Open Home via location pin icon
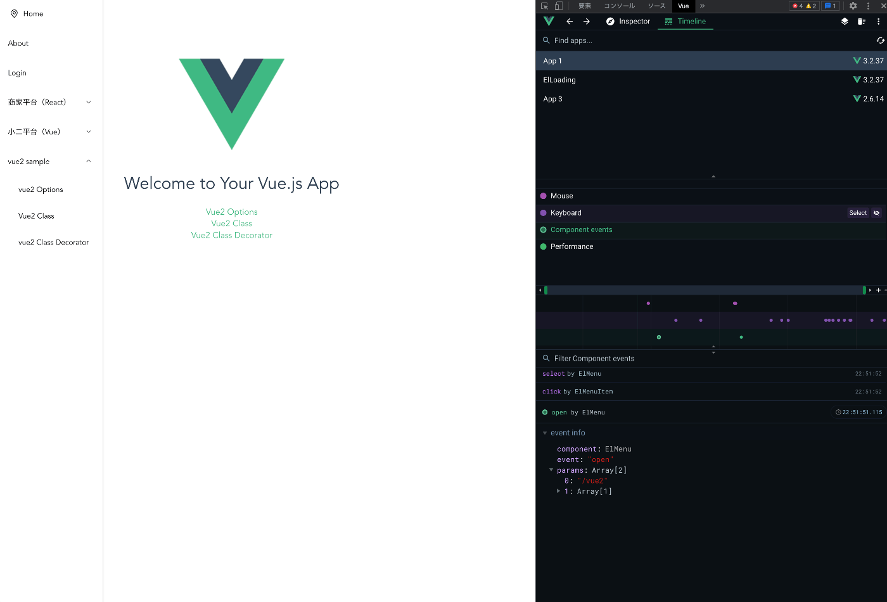Viewport: 887px width, 602px height. click(14, 13)
